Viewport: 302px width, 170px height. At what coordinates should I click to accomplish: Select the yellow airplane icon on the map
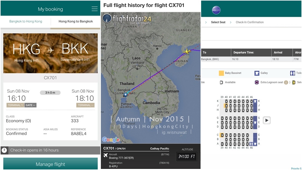(x=187, y=51)
